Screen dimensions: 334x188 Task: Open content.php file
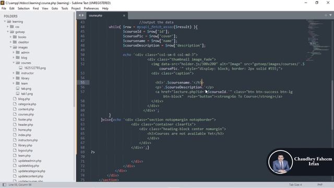(26, 109)
